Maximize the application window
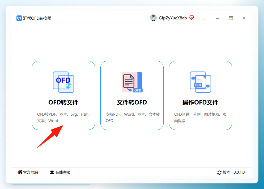This screenshot has width=264, height=189. coord(231,18)
